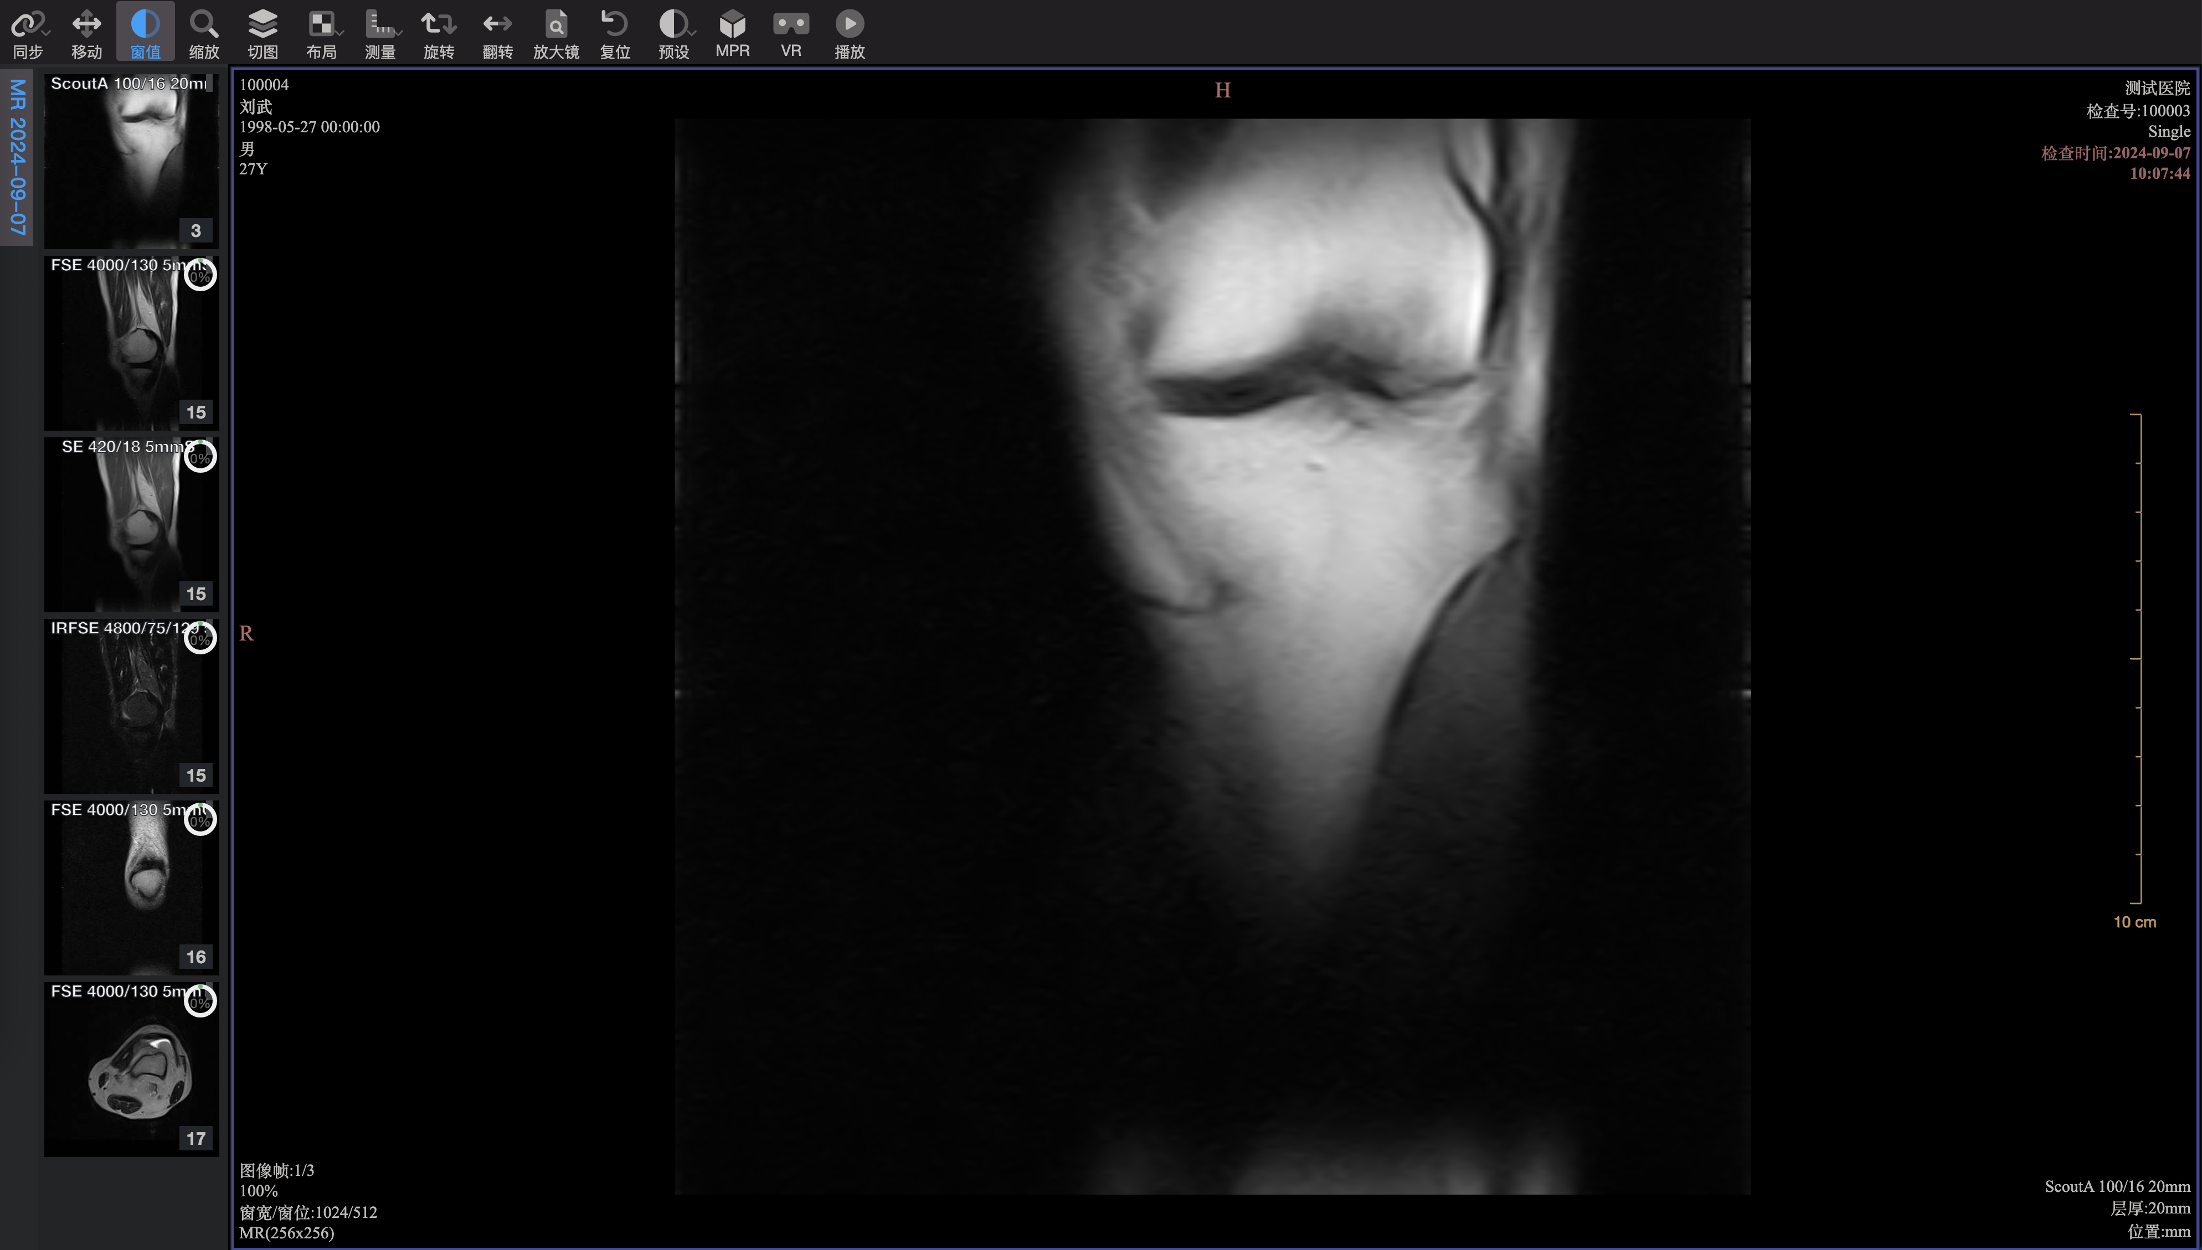Image resolution: width=2202 pixels, height=1250 pixels.
Task: Click the 播放 play button
Action: coord(850,24)
